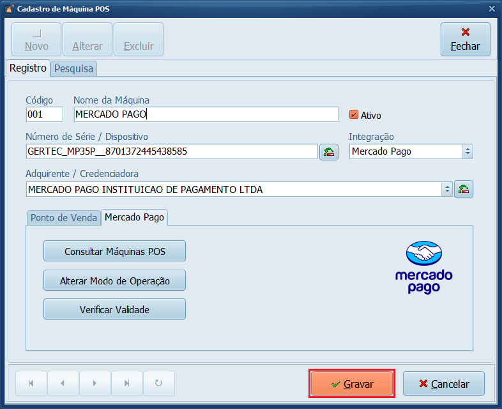Image resolution: width=502 pixels, height=409 pixels.
Task: Select the Mercado Pago inner tab
Action: [x=134, y=217]
